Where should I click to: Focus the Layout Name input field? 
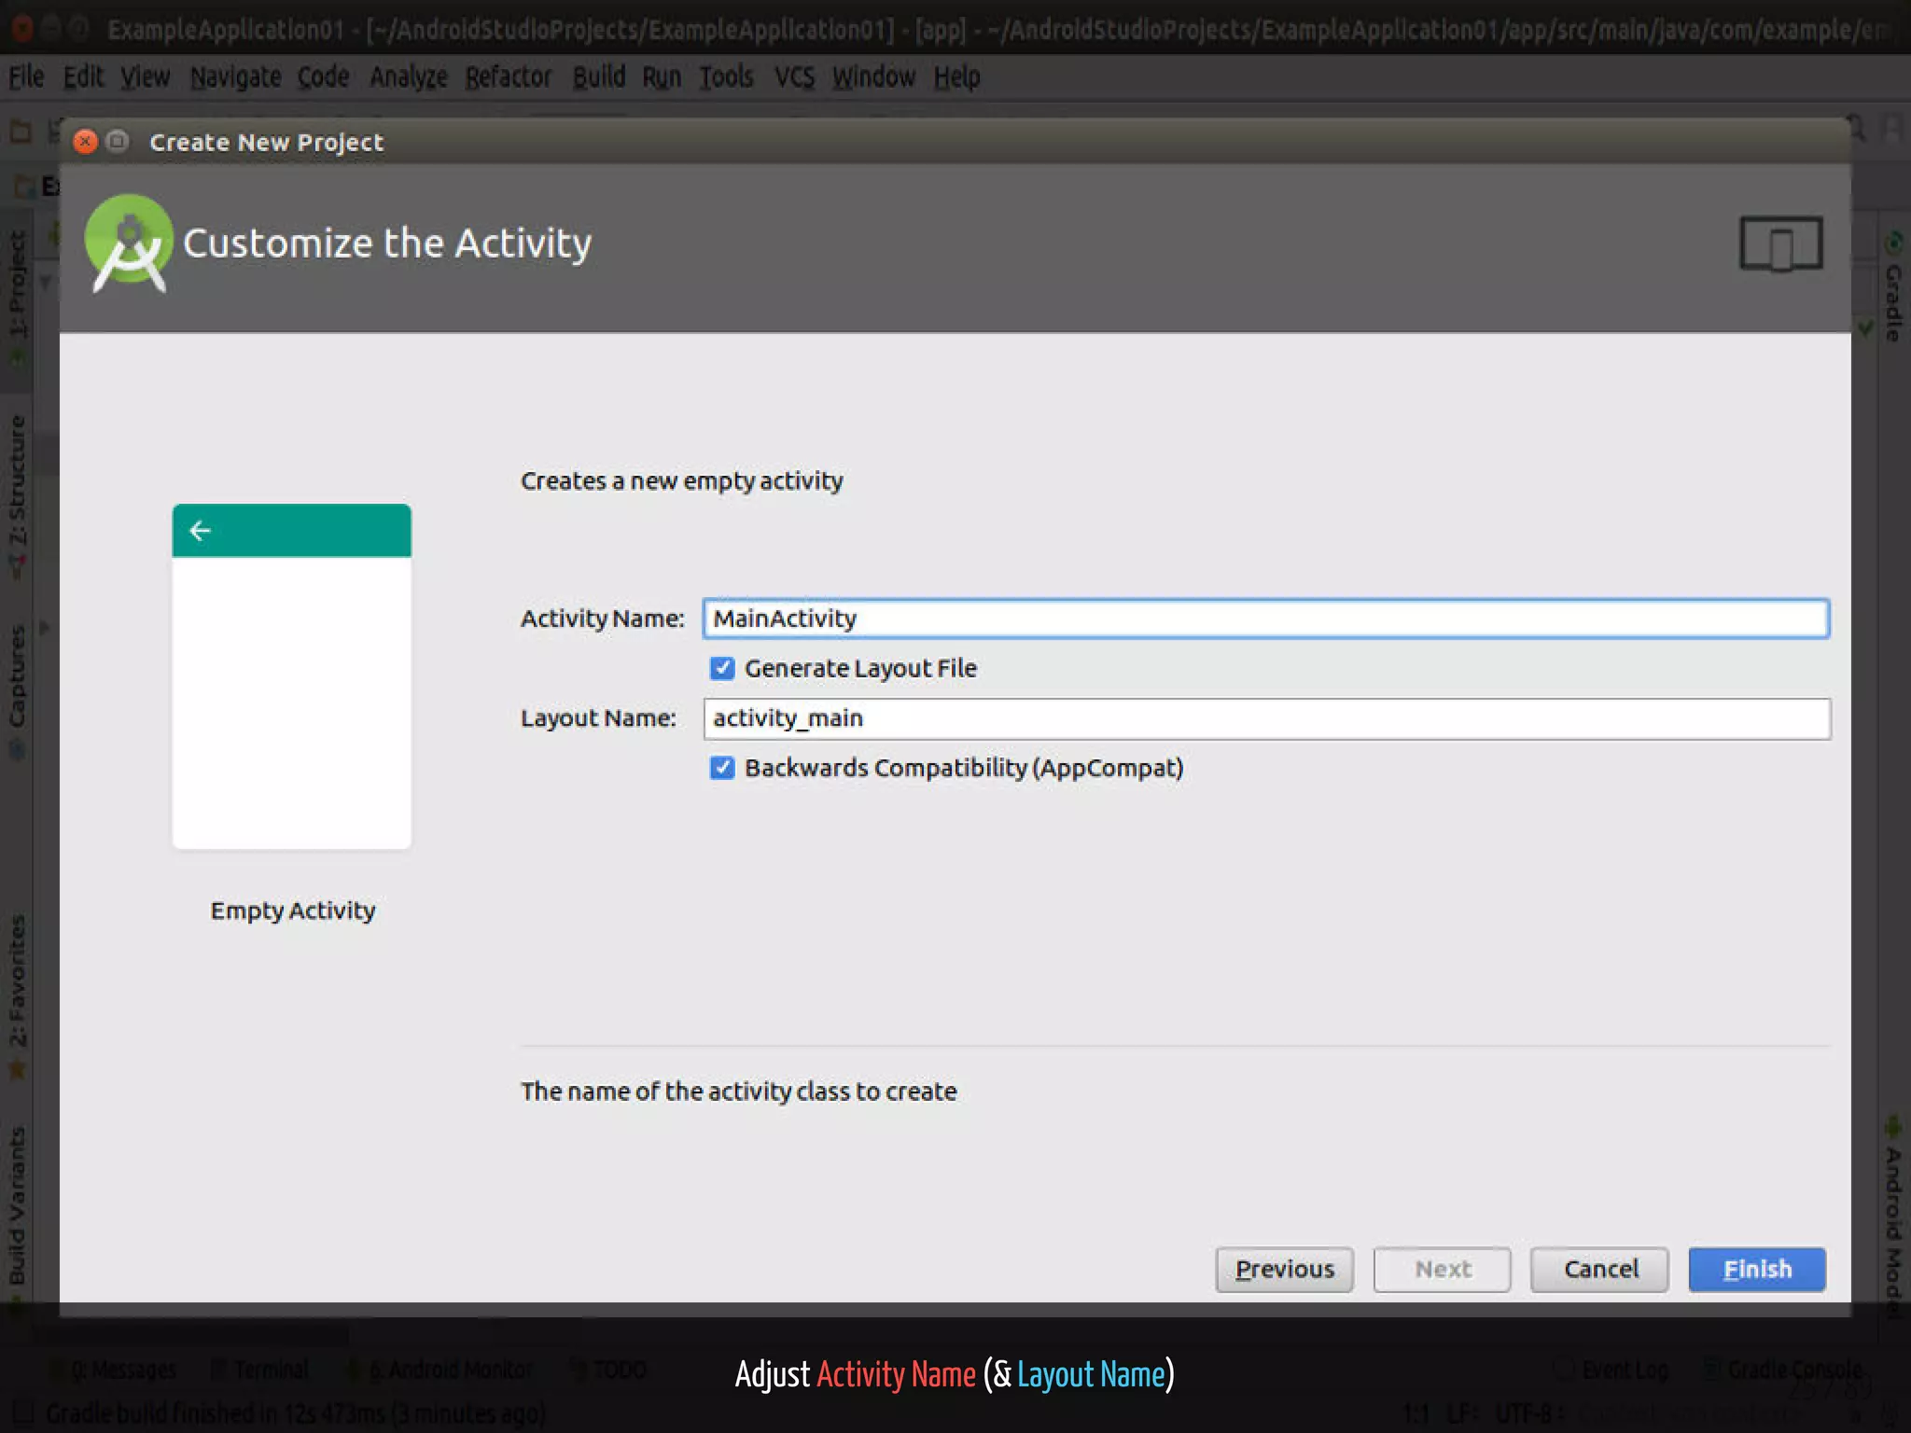tap(1266, 718)
